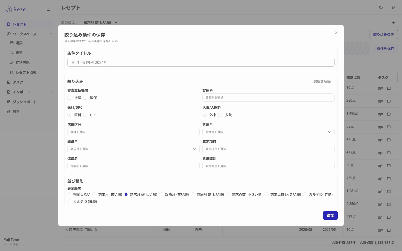Click patient name 大脇 美知江
This screenshot has width=402, height=251.
pos(74,230)
